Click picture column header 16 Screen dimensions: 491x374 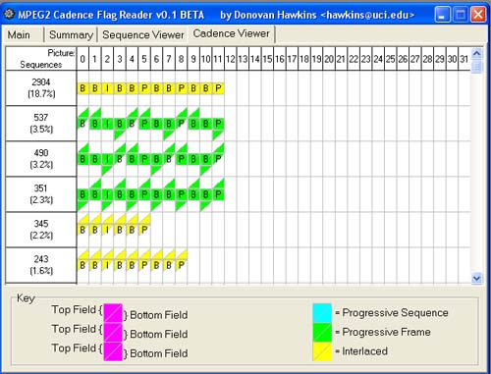pyautogui.click(x=280, y=59)
